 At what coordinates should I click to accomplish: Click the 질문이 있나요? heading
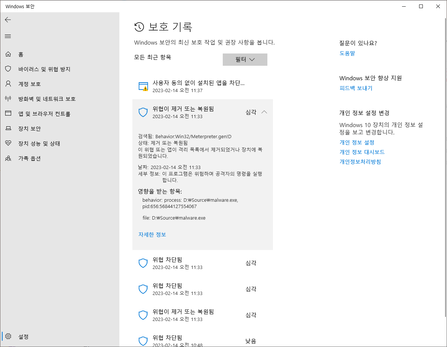tap(358, 43)
